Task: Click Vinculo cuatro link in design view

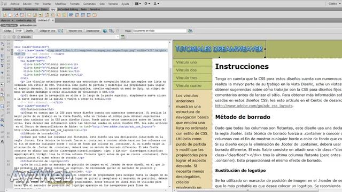Action: (x=189, y=85)
